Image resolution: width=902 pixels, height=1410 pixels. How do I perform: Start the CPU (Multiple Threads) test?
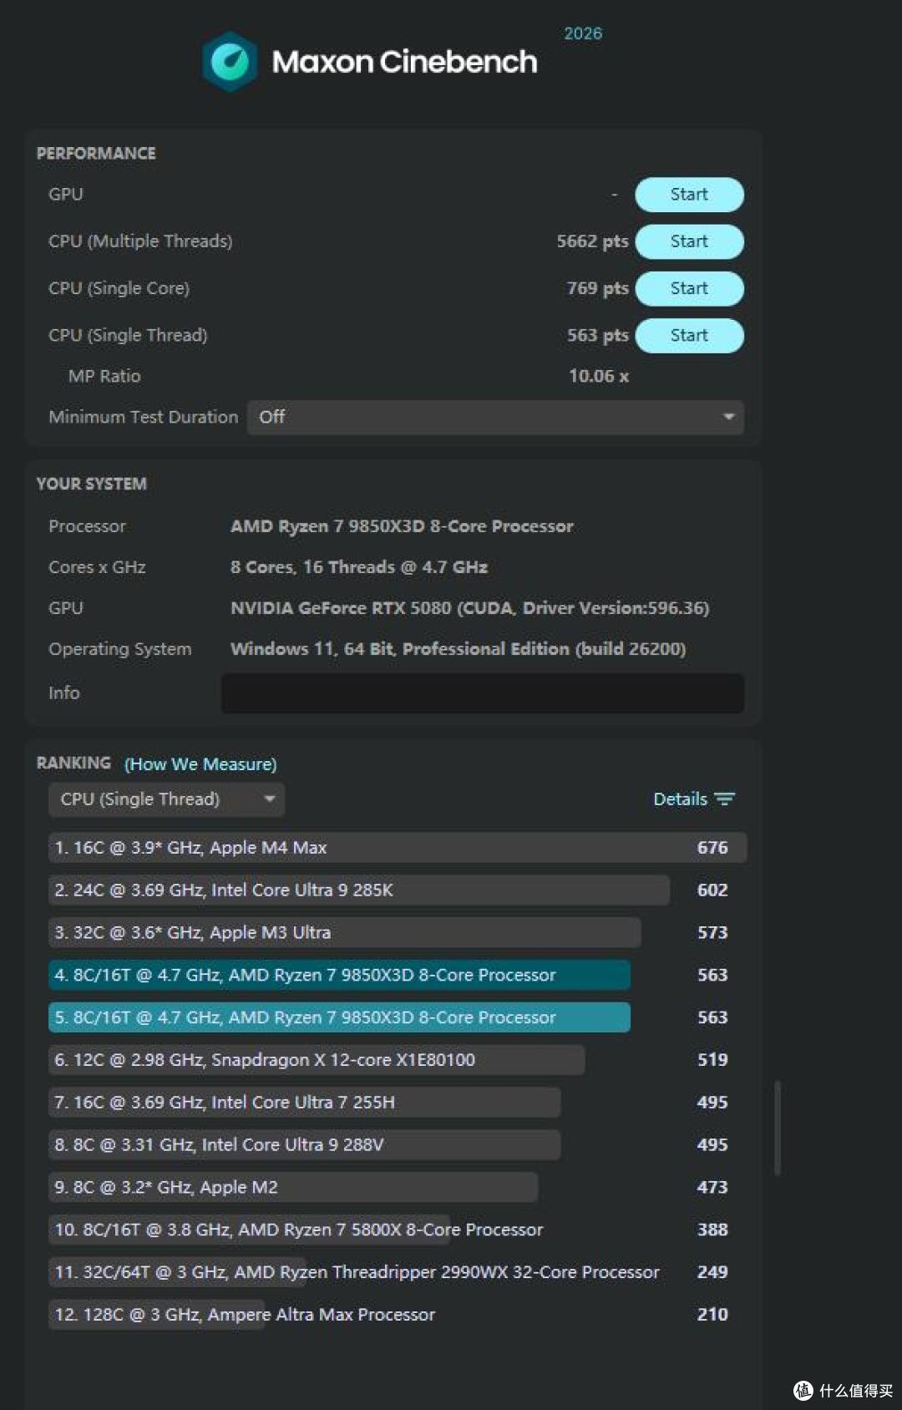(689, 241)
